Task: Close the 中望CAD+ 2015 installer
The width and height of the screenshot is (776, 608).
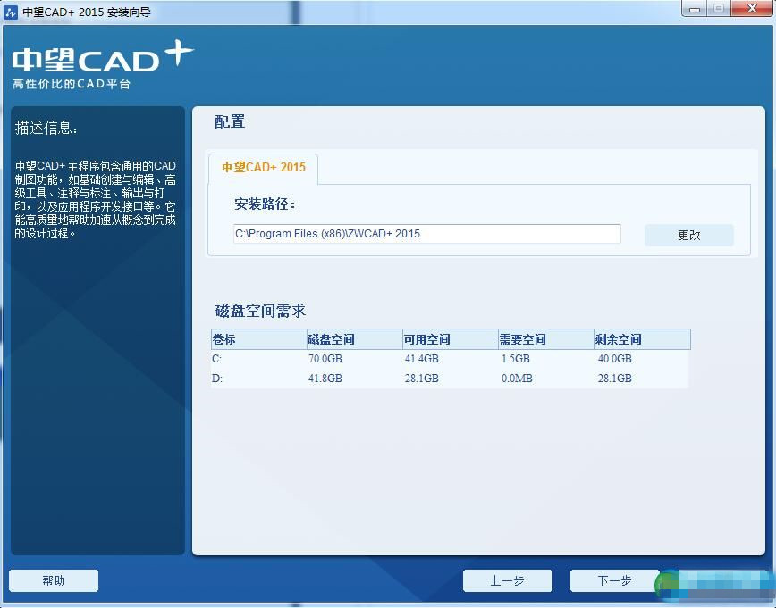Action: coord(750,9)
